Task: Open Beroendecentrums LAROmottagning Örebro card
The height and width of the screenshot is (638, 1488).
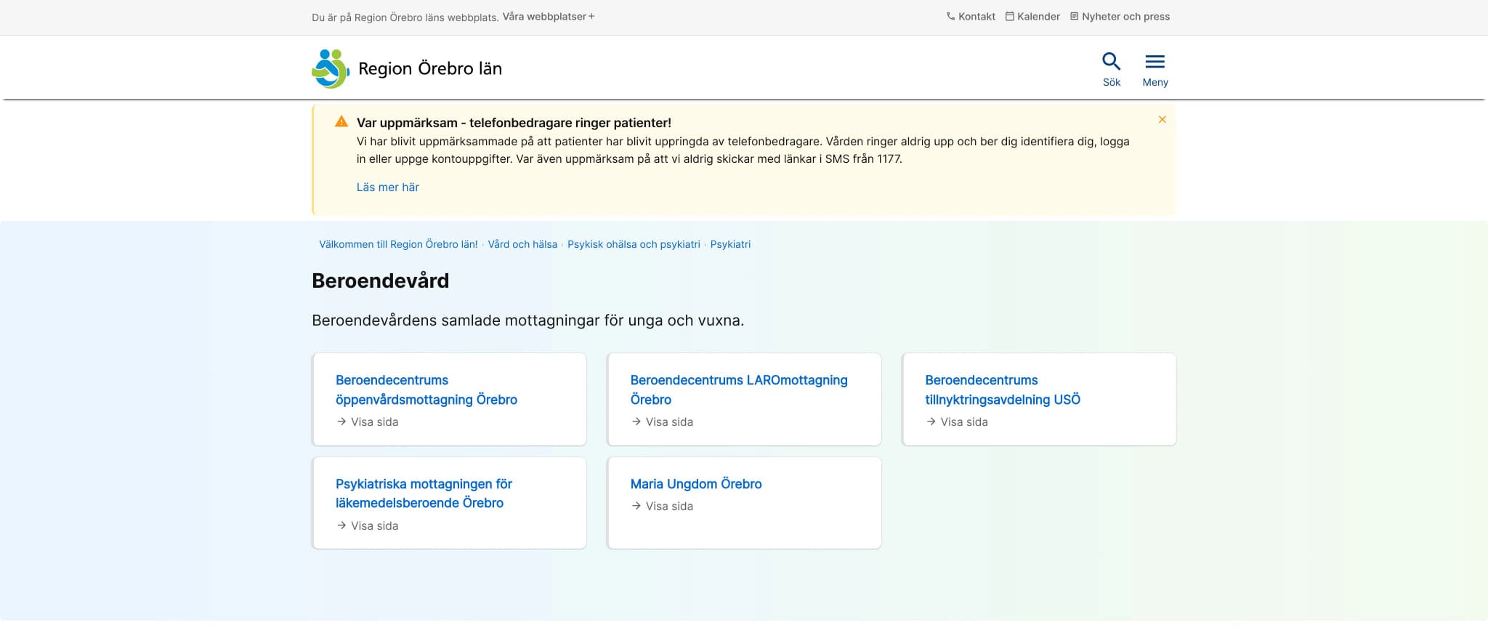Action: [x=744, y=399]
